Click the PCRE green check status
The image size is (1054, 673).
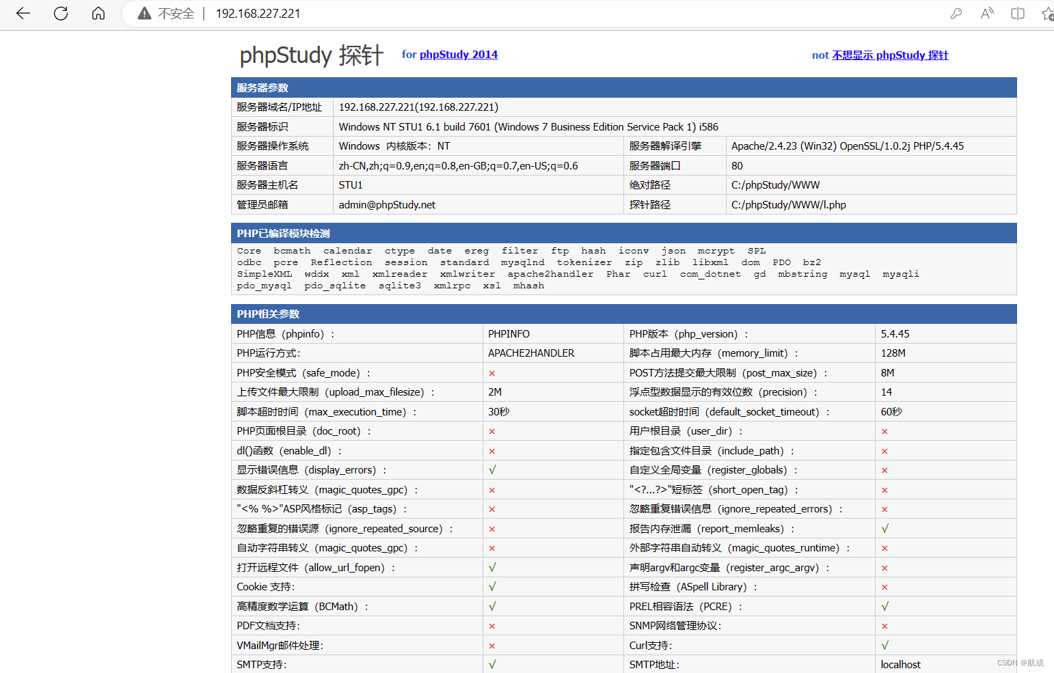885,607
